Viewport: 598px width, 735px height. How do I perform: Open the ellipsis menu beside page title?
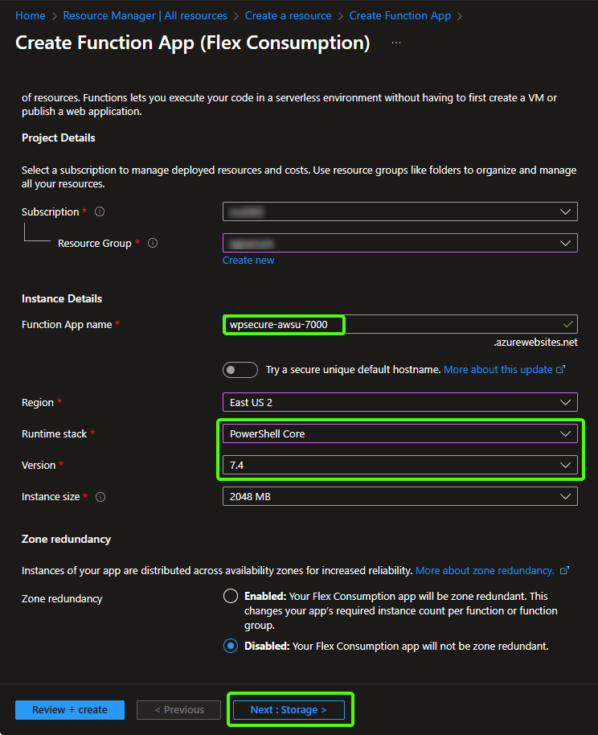(x=396, y=43)
